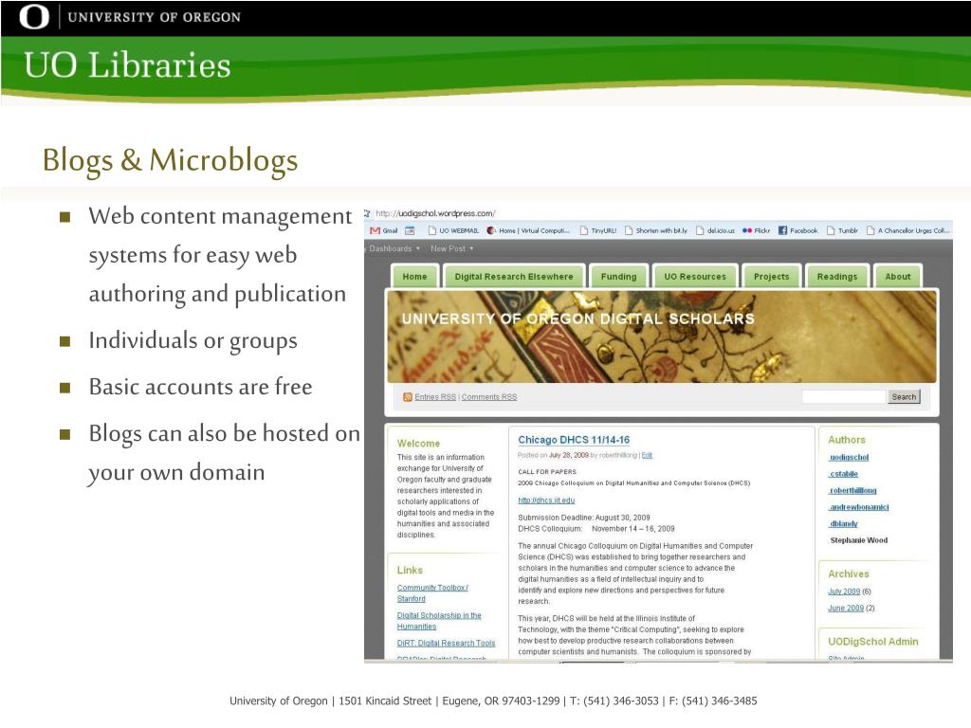
Task: Open the About tab
Action: tap(898, 277)
